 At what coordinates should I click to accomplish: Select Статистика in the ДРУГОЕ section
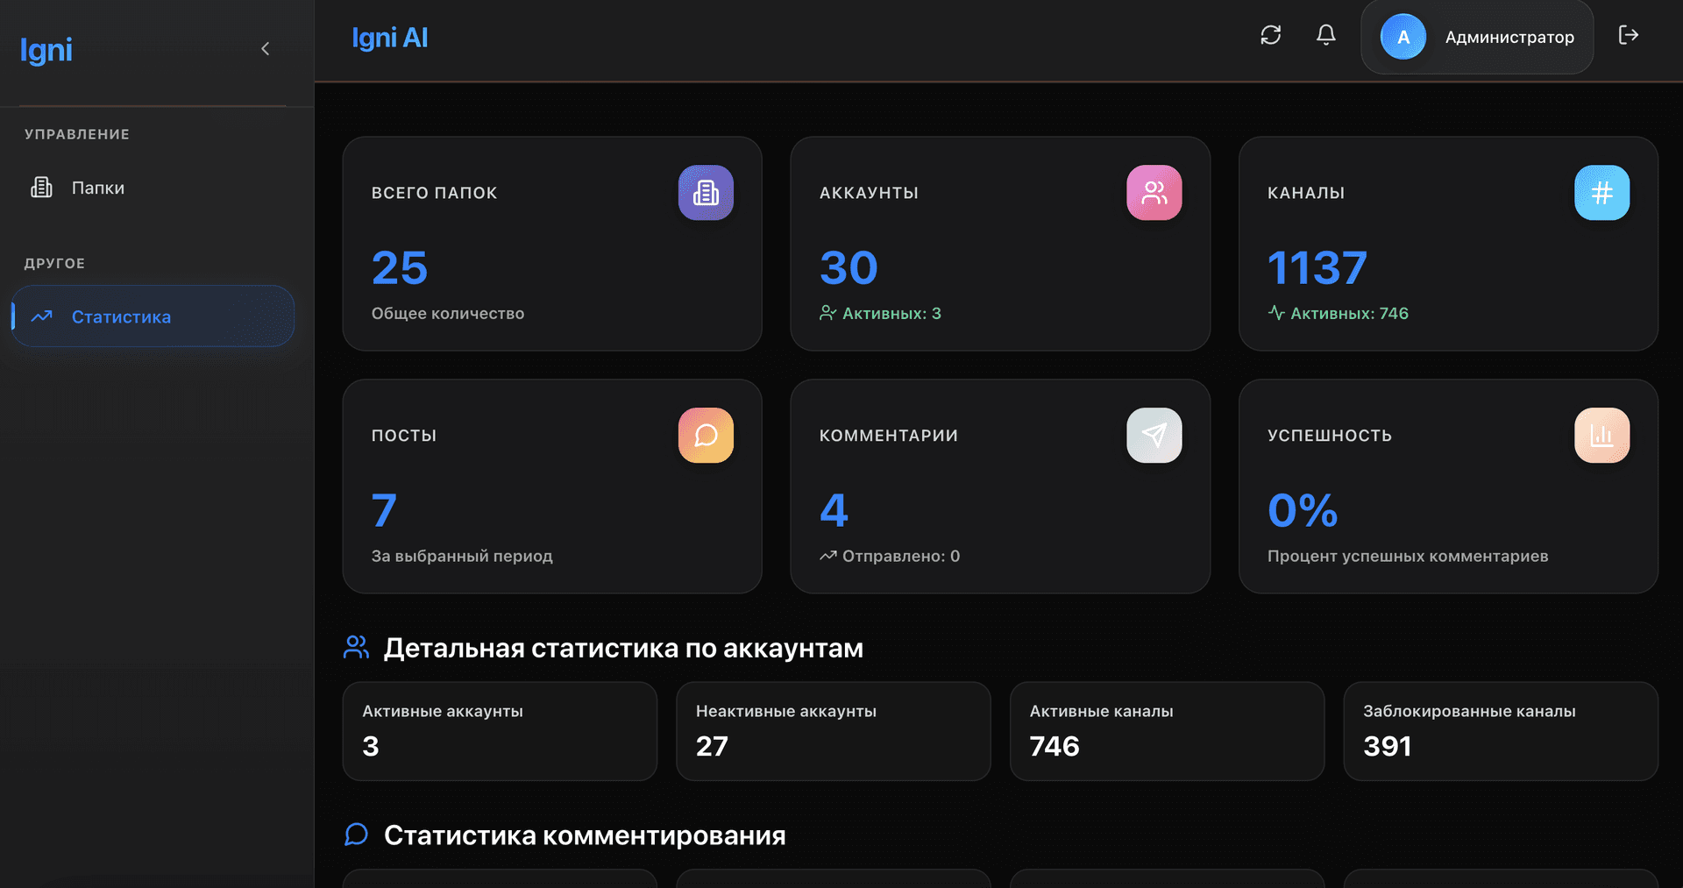(x=121, y=316)
